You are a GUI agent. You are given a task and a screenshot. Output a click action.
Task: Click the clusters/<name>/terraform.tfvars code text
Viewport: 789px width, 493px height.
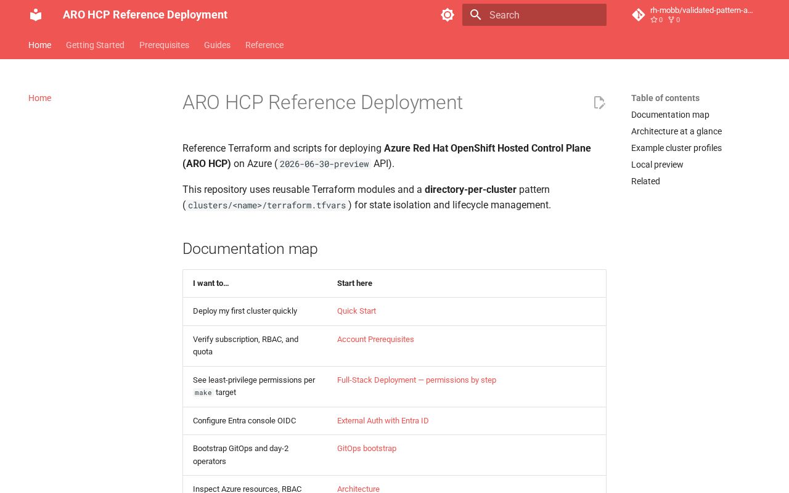coord(267,205)
